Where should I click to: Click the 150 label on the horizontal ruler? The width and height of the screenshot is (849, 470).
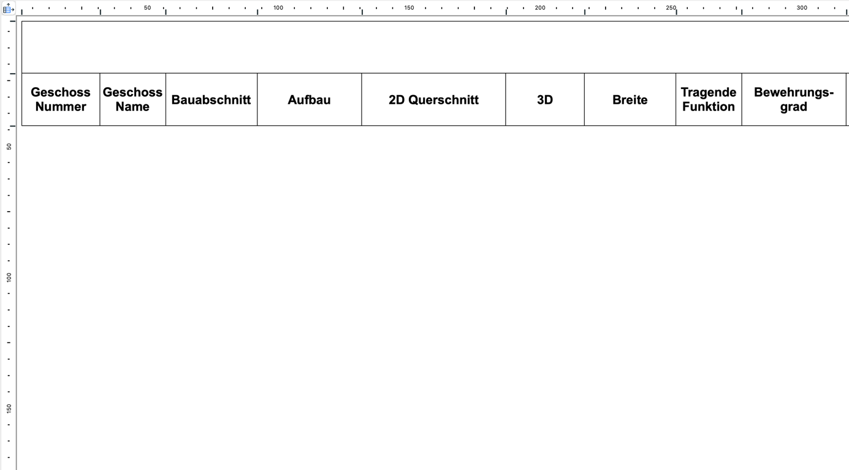click(409, 8)
